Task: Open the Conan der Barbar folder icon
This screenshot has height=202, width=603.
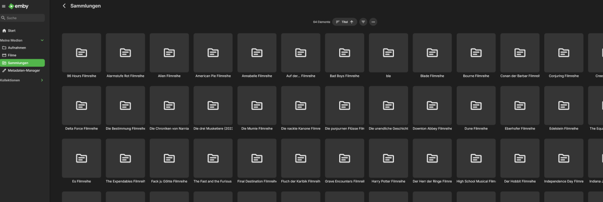Action: (x=520, y=52)
